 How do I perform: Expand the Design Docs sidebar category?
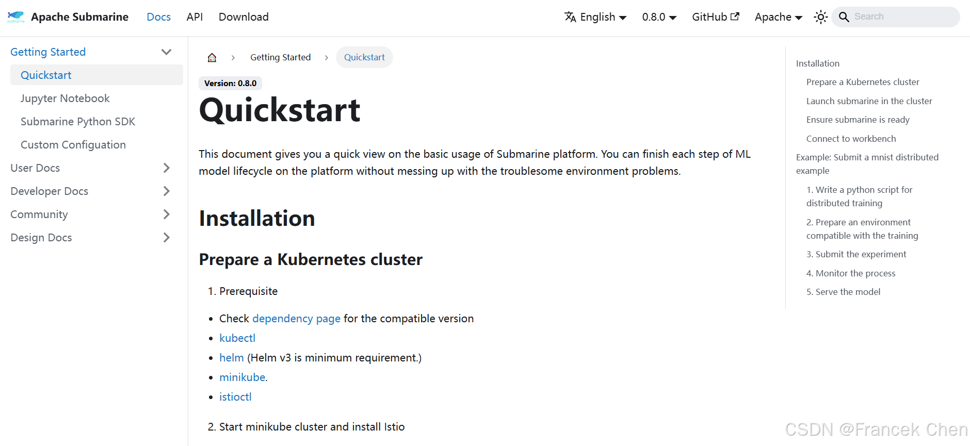[x=166, y=238]
